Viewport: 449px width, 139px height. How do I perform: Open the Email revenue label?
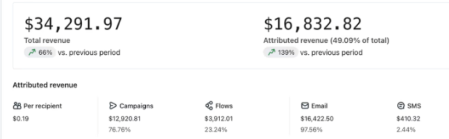[319, 106]
